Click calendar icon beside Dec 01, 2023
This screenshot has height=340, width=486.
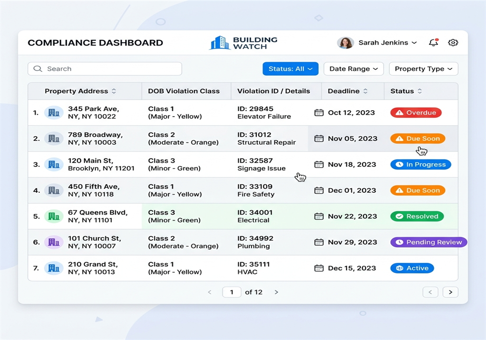(319, 190)
